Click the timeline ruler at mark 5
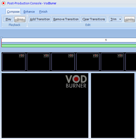136x139 pixels. click(106, 40)
